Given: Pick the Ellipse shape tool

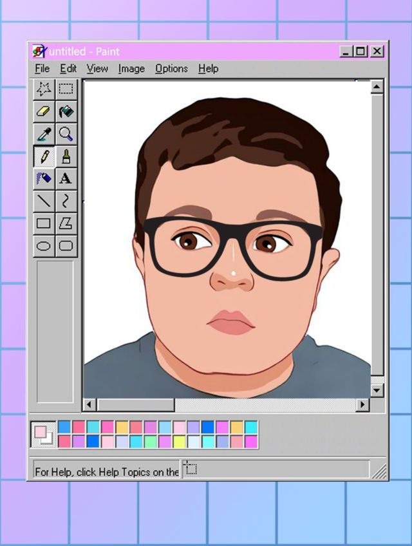Looking at the screenshot, I should pos(44,245).
